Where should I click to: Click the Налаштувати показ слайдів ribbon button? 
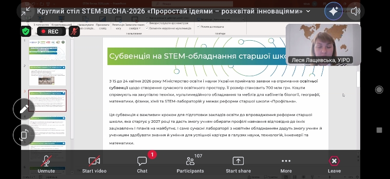click(86, 23)
